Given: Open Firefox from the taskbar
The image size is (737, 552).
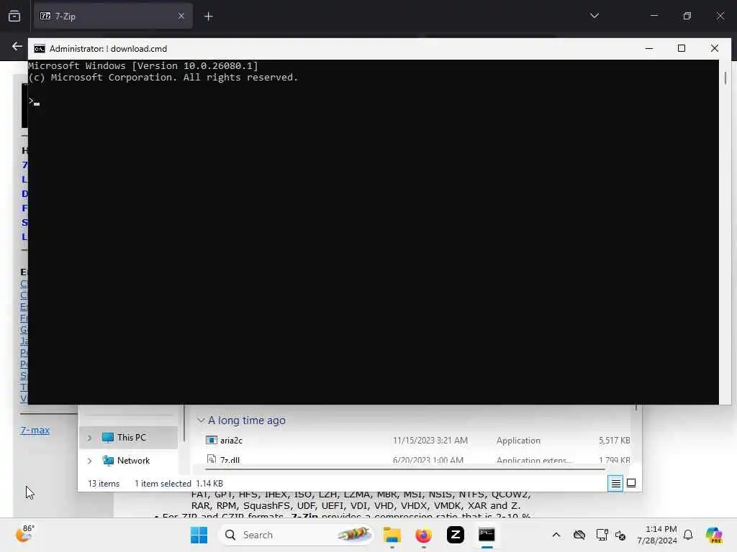Looking at the screenshot, I should pos(423,535).
